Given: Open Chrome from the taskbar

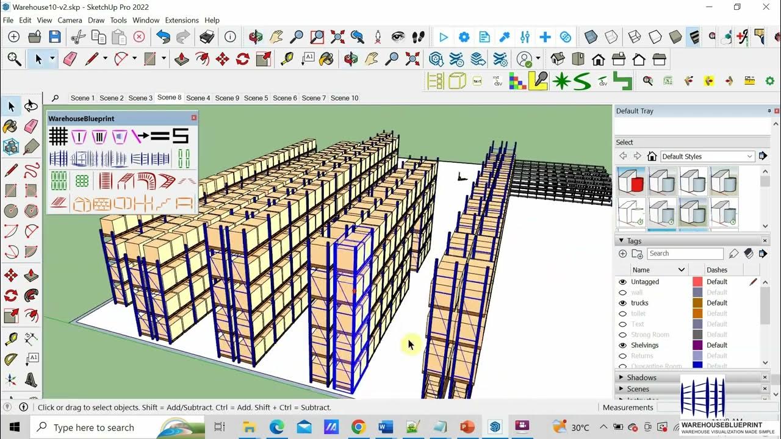Looking at the screenshot, I should (x=358, y=427).
